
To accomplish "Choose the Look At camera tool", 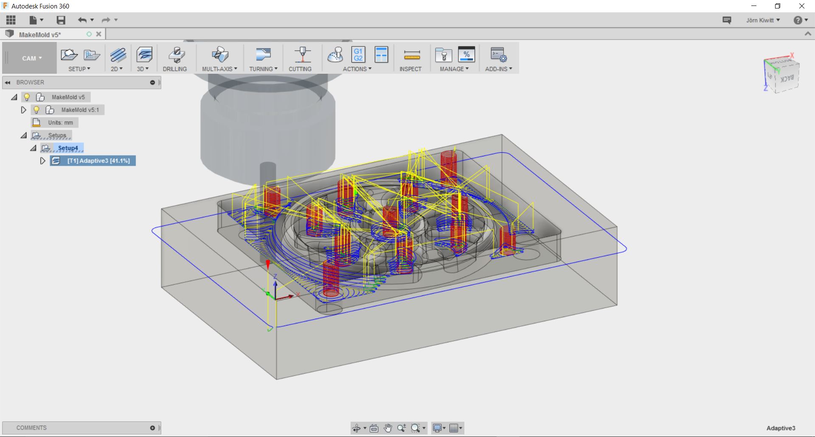I will (374, 428).
